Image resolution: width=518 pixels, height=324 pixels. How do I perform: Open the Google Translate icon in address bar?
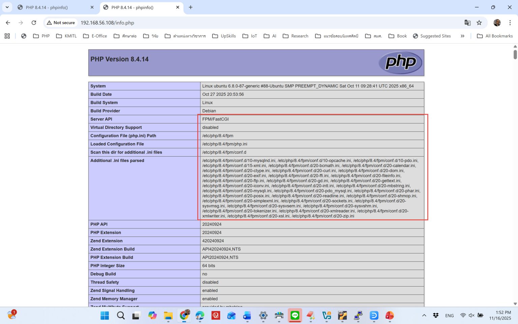(467, 23)
